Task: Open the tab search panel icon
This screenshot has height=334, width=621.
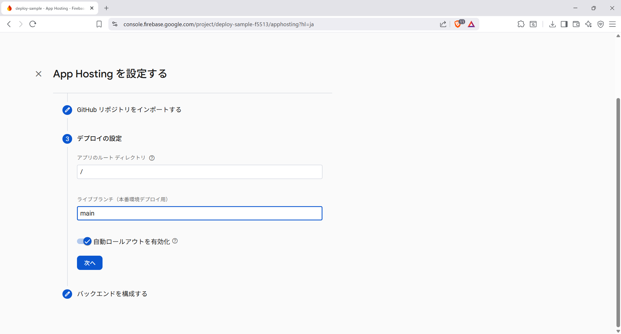Action: click(533, 24)
